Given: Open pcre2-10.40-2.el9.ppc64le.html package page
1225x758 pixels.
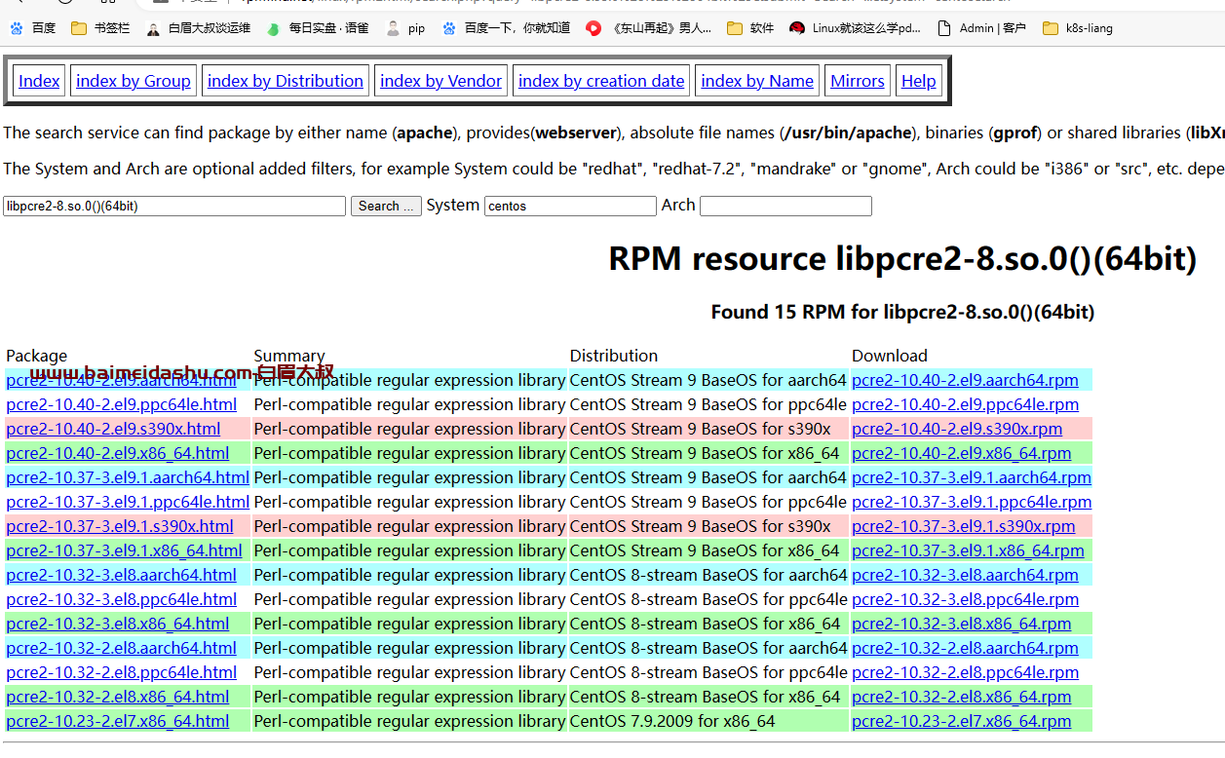Looking at the screenshot, I should coord(122,404).
